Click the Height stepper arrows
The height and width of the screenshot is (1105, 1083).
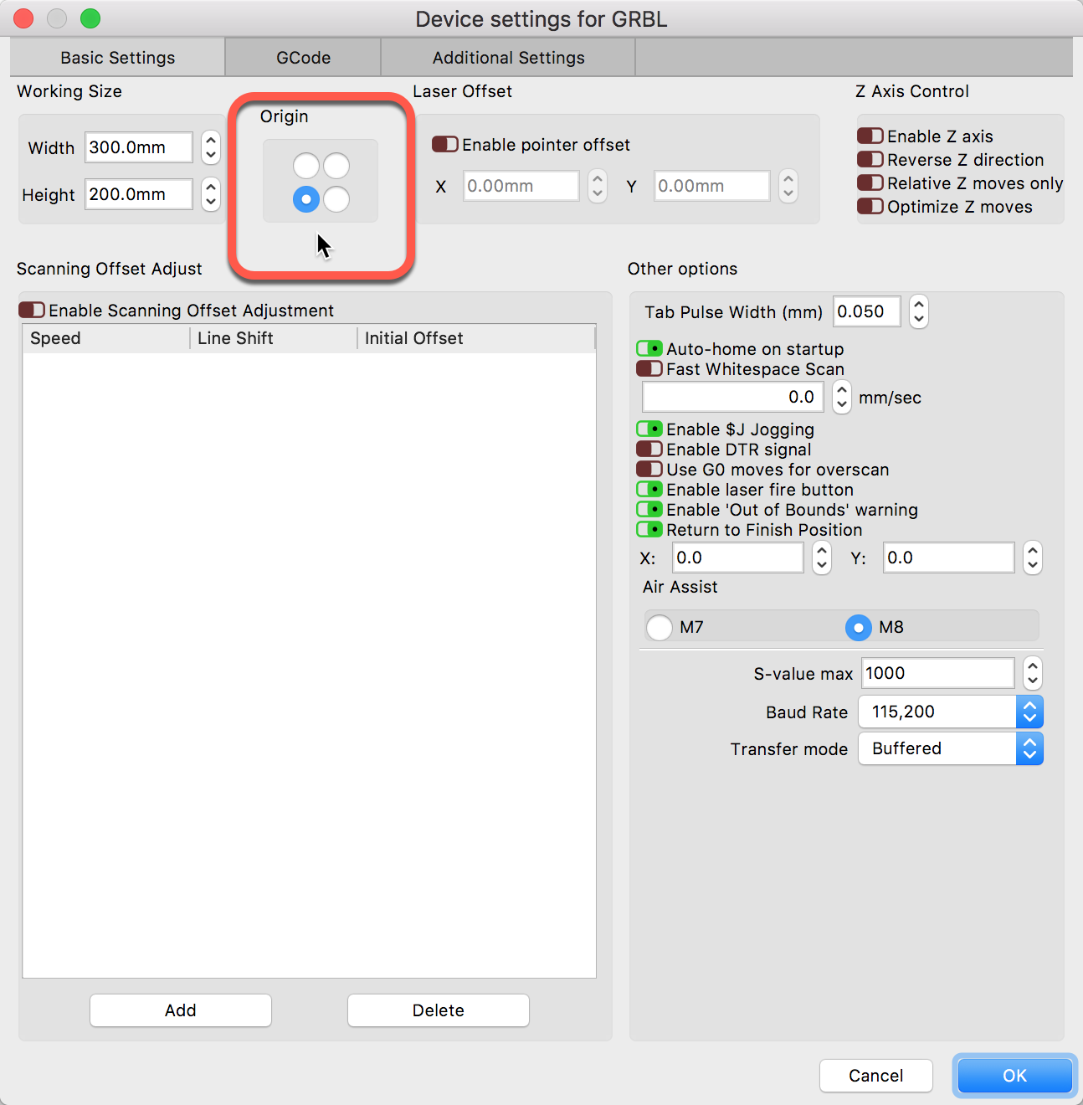211,194
